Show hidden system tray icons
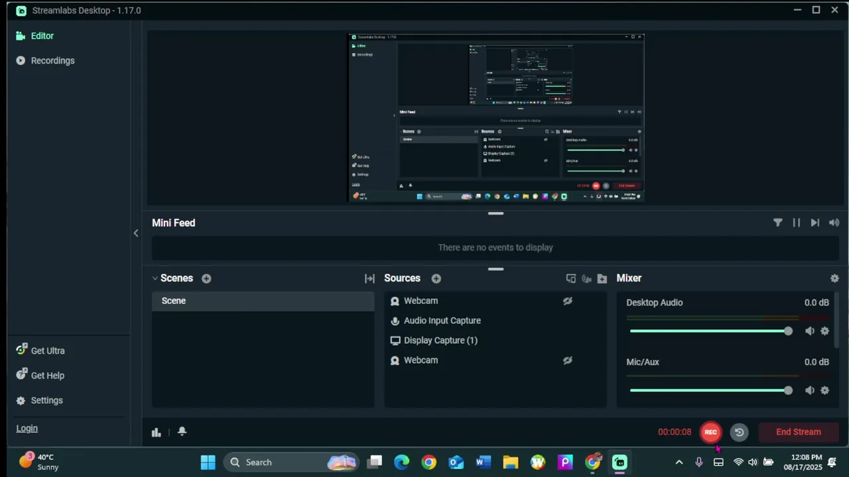Viewport: 849px width, 477px height. tap(679, 462)
